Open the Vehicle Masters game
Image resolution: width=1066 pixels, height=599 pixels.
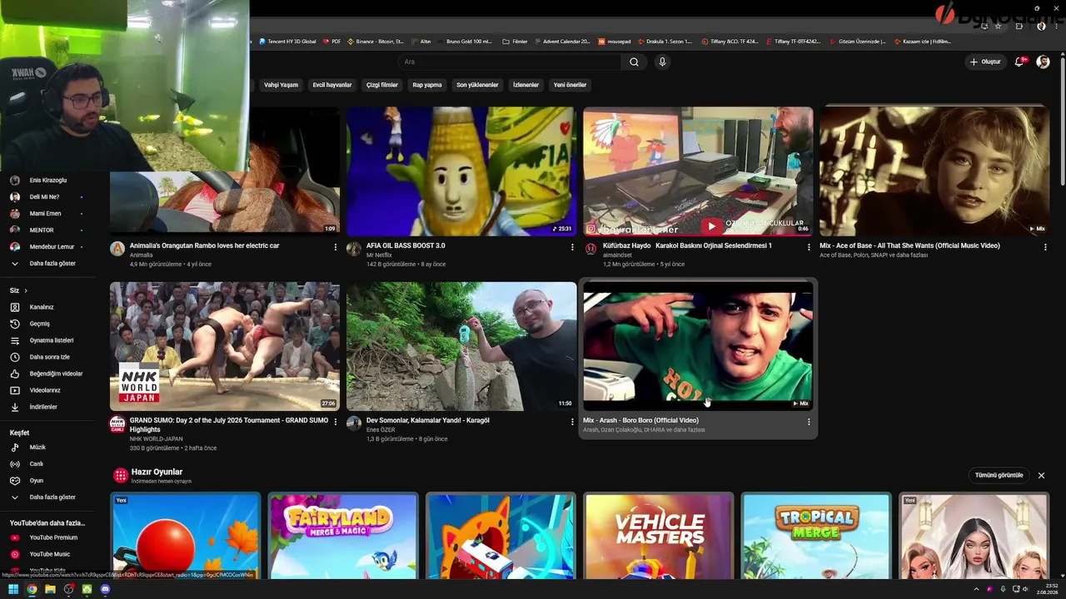[x=659, y=537]
